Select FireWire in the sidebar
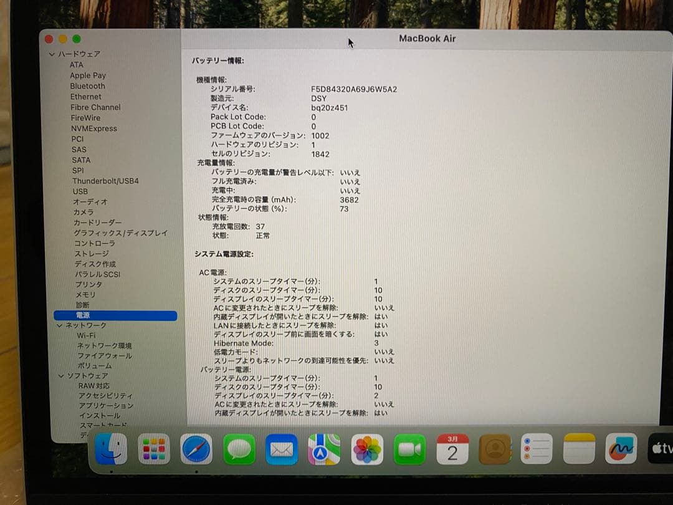 click(x=85, y=118)
